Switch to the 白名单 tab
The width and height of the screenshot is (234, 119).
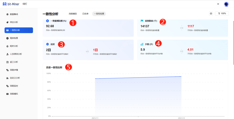(x=85, y=14)
